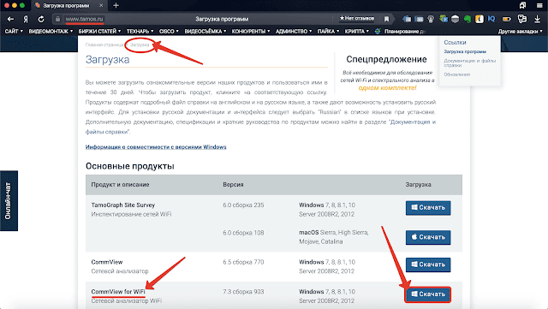Click the green puzzle-play extension icon
The width and height of the screenshot is (548, 309).
[x=444, y=19]
